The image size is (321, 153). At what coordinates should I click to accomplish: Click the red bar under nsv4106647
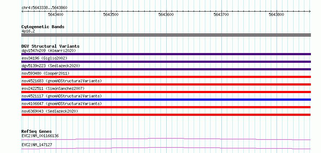166,107
